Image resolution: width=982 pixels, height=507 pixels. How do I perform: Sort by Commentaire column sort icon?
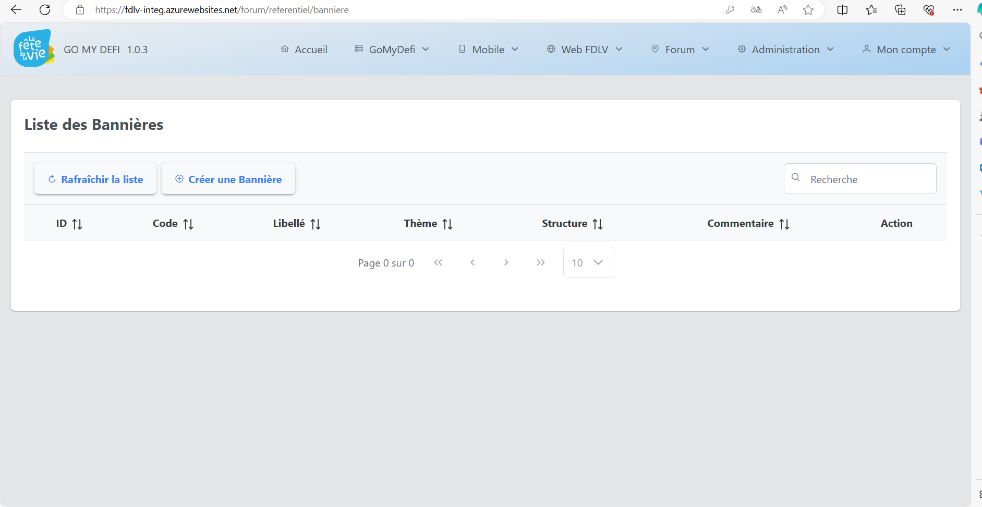coord(784,224)
